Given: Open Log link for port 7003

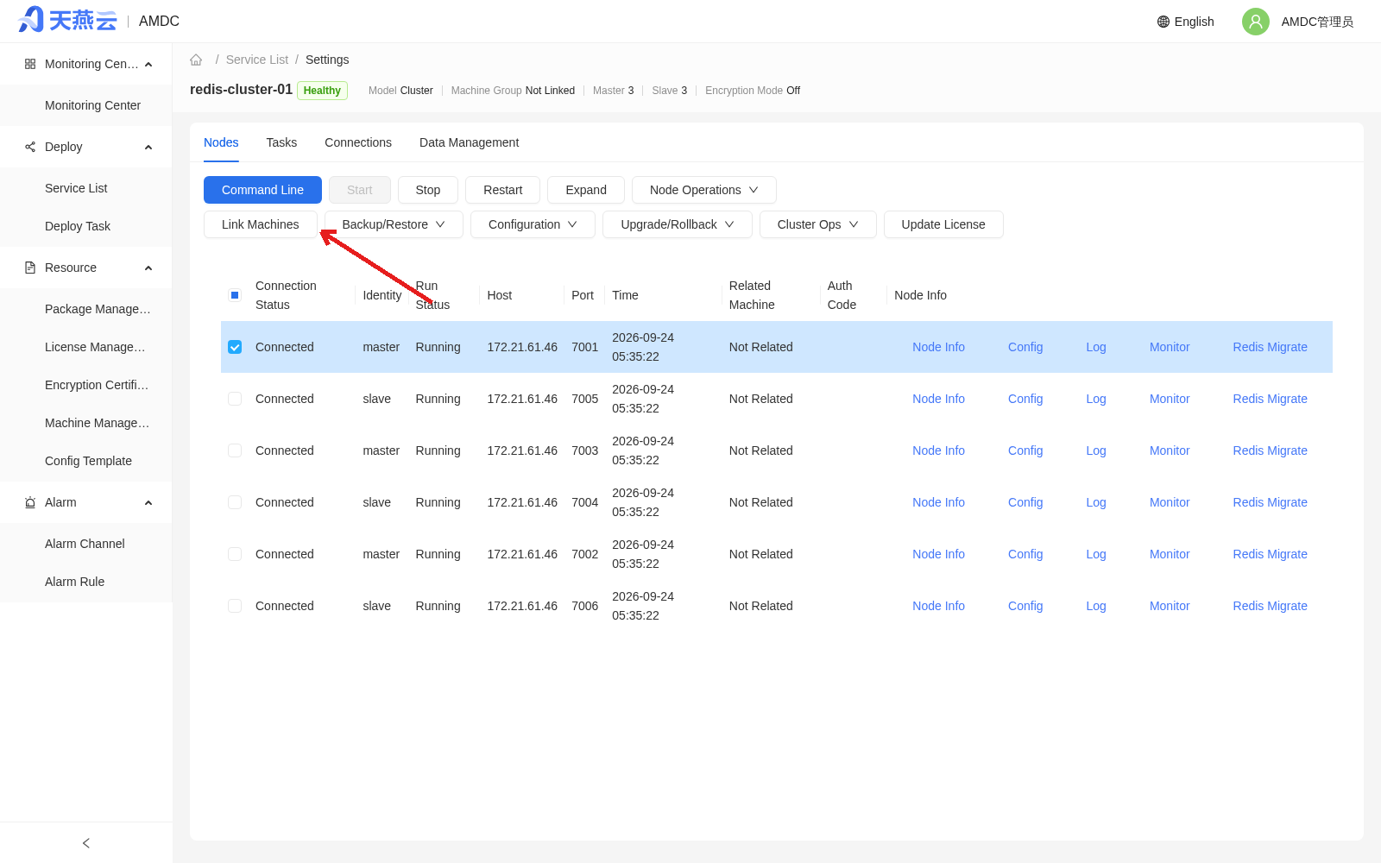Looking at the screenshot, I should click(x=1096, y=450).
